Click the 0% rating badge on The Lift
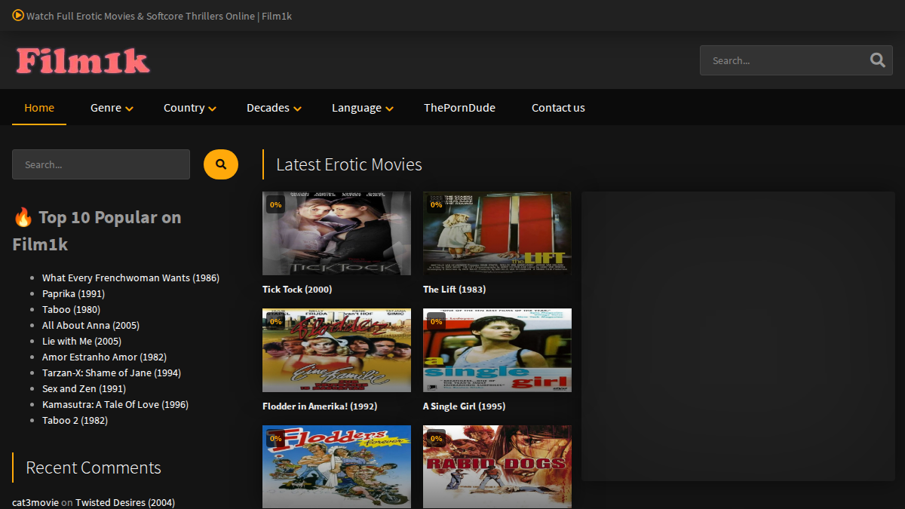905x509 pixels. point(437,204)
